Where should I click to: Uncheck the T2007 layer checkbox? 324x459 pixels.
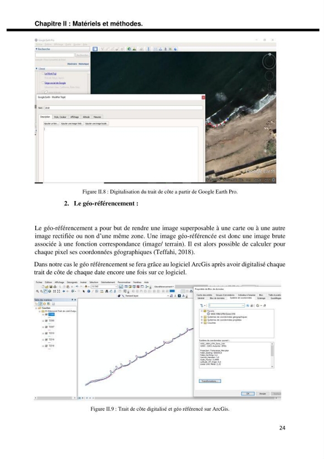pyautogui.click(x=46, y=327)
